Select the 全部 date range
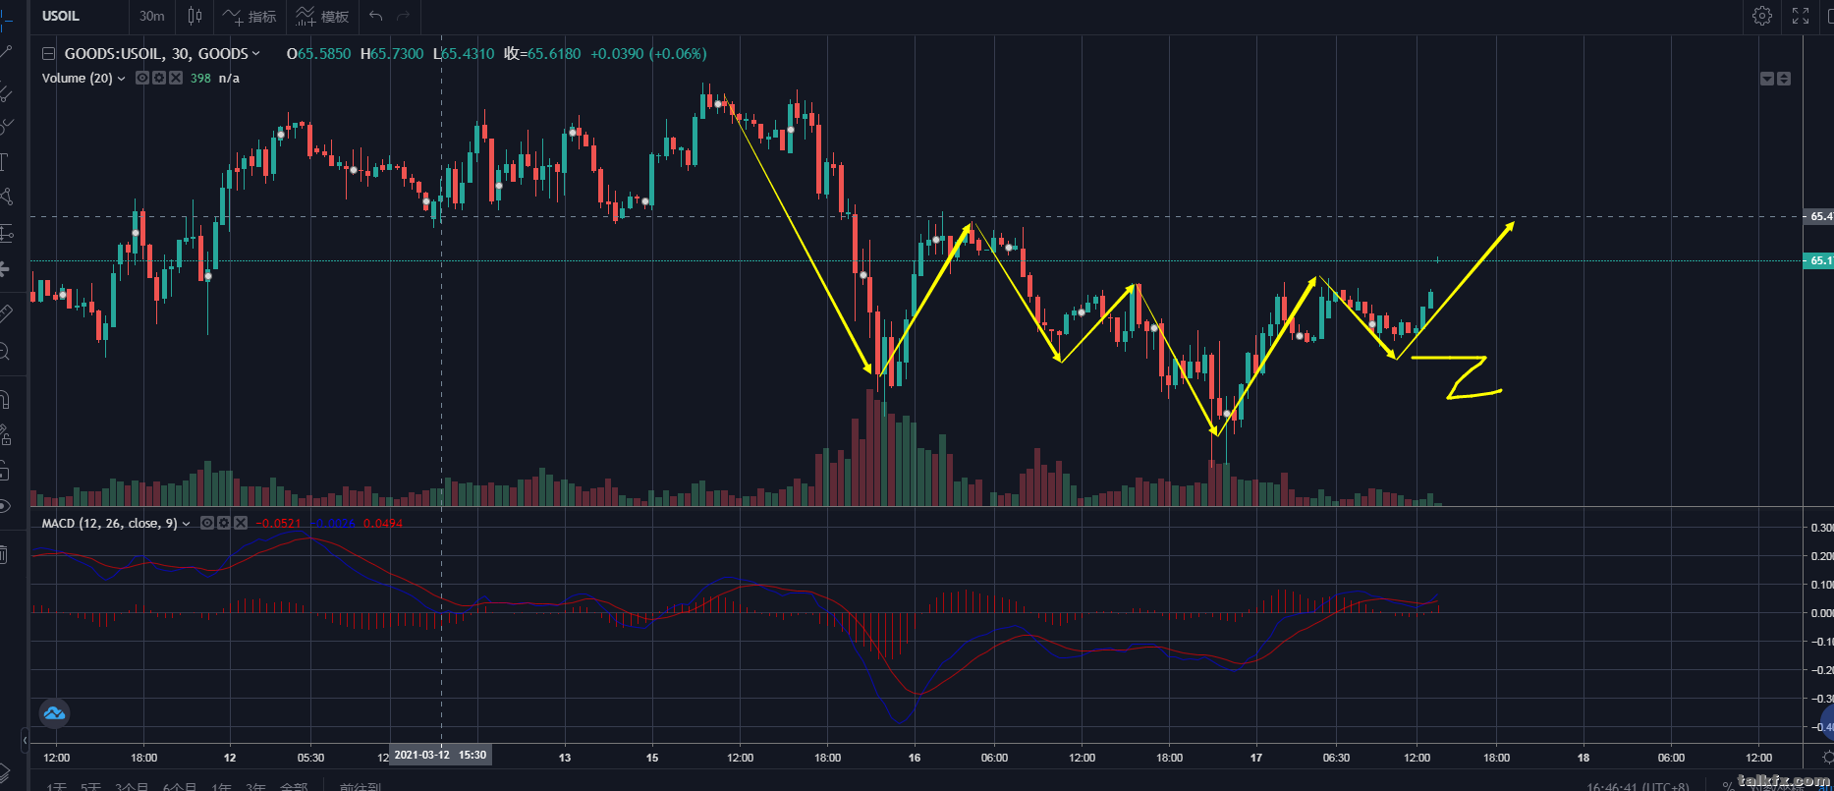 (294, 786)
